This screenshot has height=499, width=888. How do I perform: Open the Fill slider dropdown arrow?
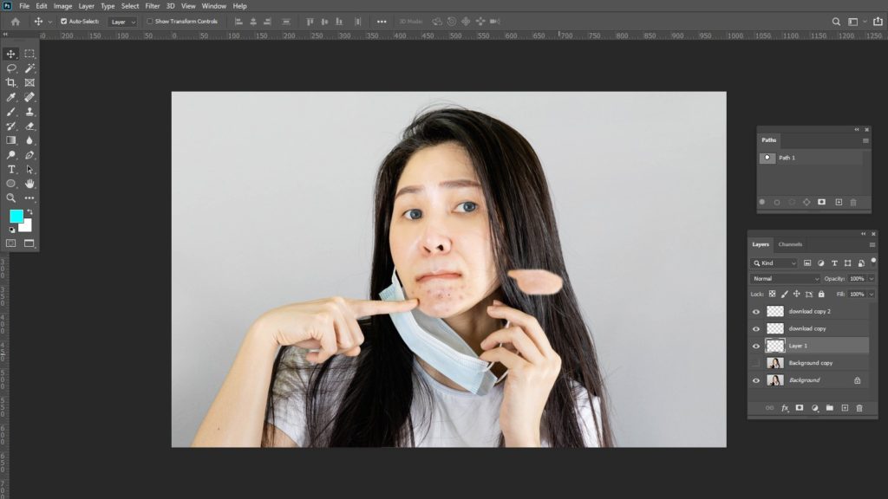coord(871,295)
